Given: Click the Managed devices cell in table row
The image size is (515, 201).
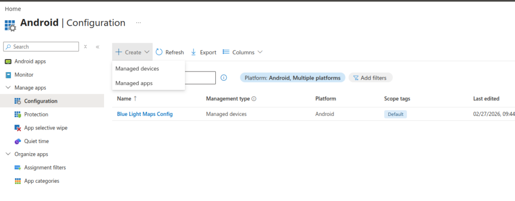Looking at the screenshot, I should [226, 114].
